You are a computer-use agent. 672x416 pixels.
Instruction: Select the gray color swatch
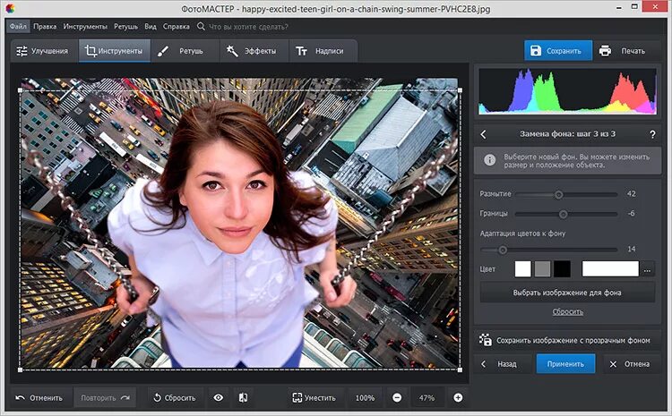[x=542, y=268]
